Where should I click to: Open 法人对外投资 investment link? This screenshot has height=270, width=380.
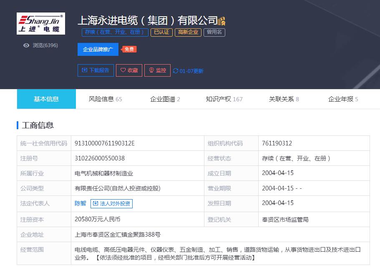(111, 203)
